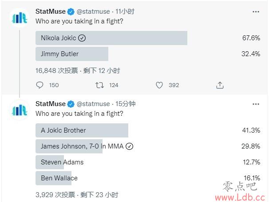Image resolution: width=269 pixels, height=202 pixels.
Task: Like the first StatMuse poll tweet
Action: [x=159, y=85]
